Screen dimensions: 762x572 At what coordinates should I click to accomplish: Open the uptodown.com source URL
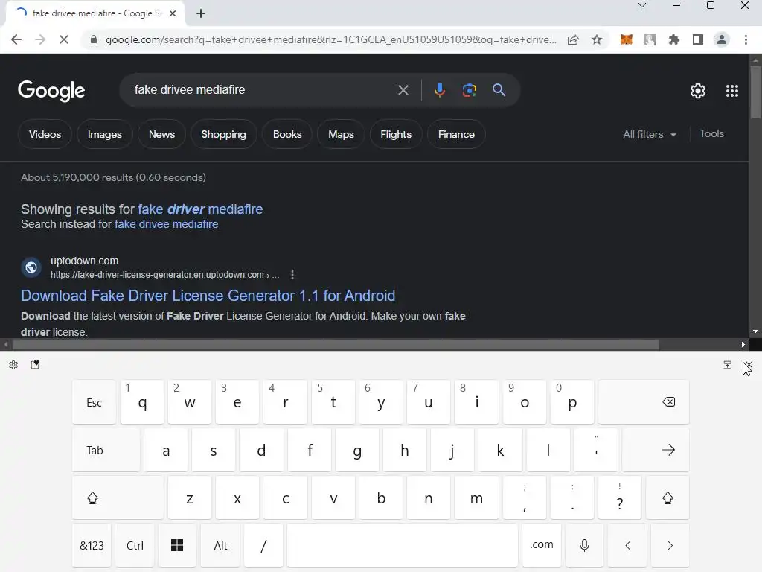pos(164,275)
